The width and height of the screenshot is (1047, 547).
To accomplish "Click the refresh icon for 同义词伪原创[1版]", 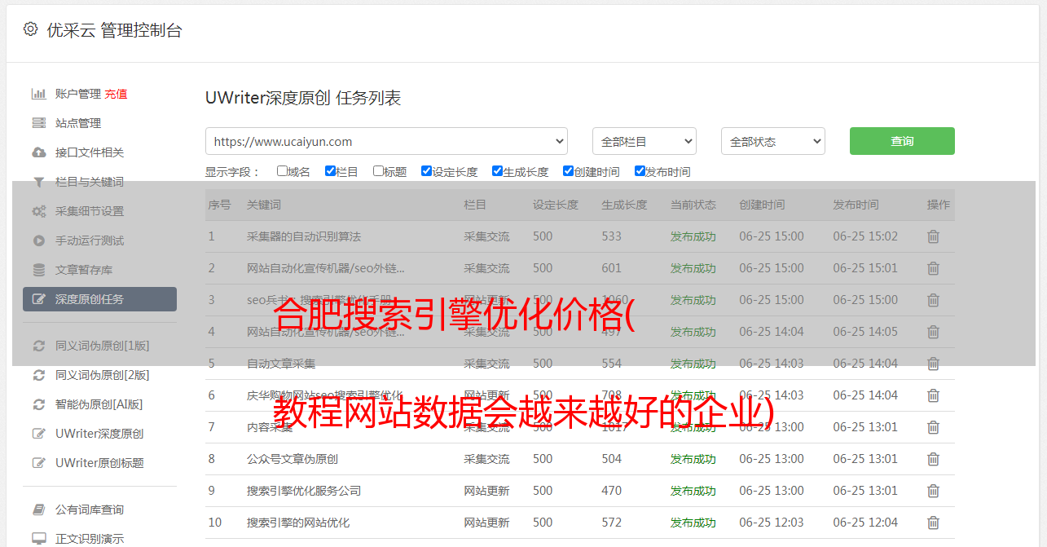I will pyautogui.click(x=38, y=346).
